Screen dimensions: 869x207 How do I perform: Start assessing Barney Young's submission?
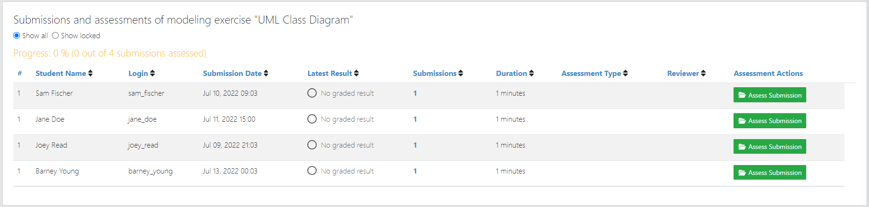pos(769,173)
